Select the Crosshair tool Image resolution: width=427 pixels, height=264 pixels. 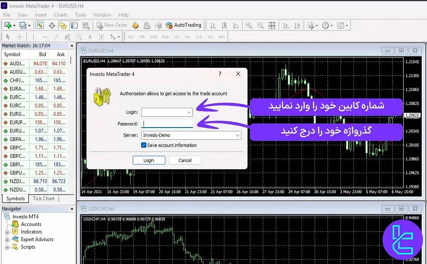(19, 37)
